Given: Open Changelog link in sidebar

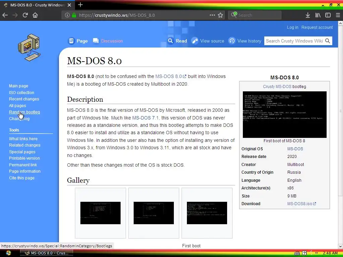Looking at the screenshot, I should click(x=19, y=119).
